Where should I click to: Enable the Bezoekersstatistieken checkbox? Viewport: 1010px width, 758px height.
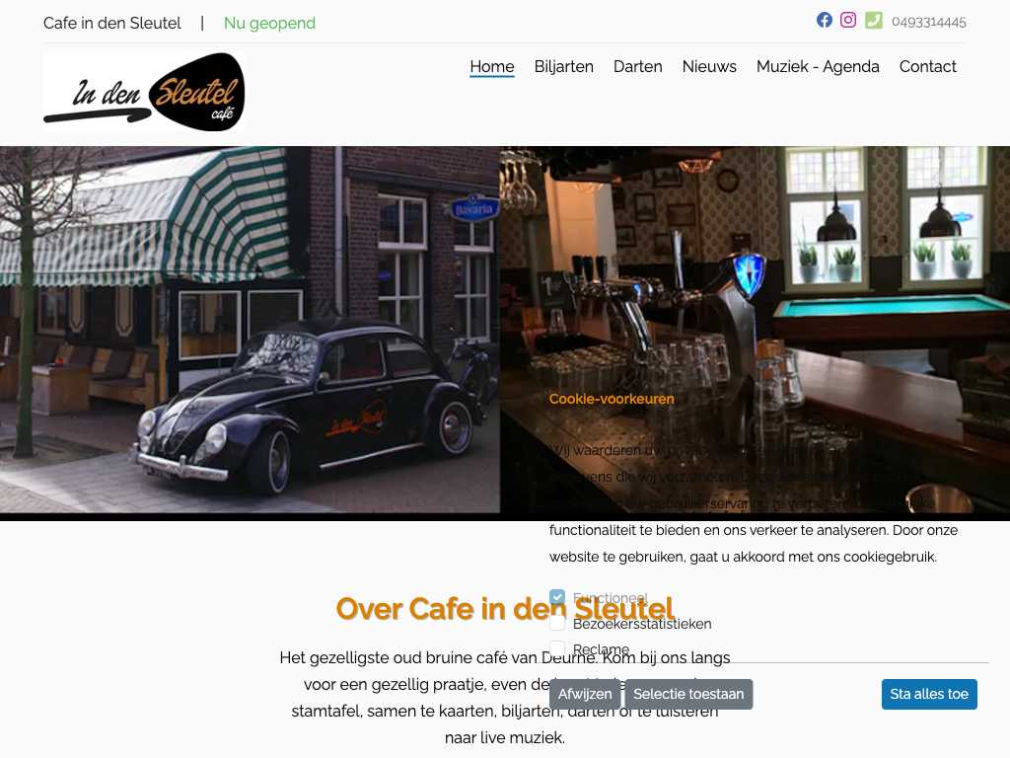[557, 623]
